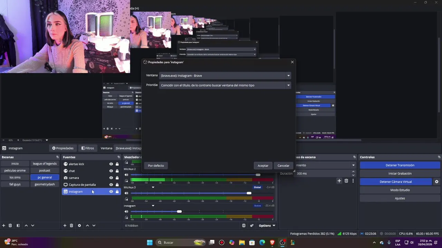This screenshot has width=442, height=248.
Task: Expand instagram mixer options arrow
Action: (x=153, y=206)
